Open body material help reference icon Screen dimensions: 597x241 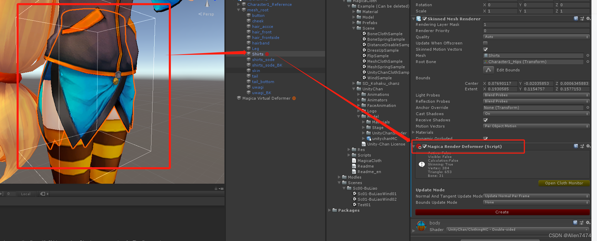(575, 223)
